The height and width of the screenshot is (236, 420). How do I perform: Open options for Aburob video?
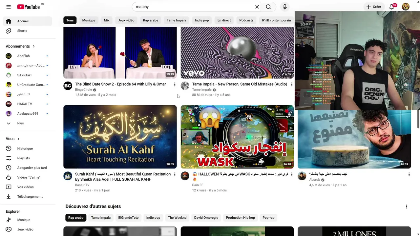(409, 174)
